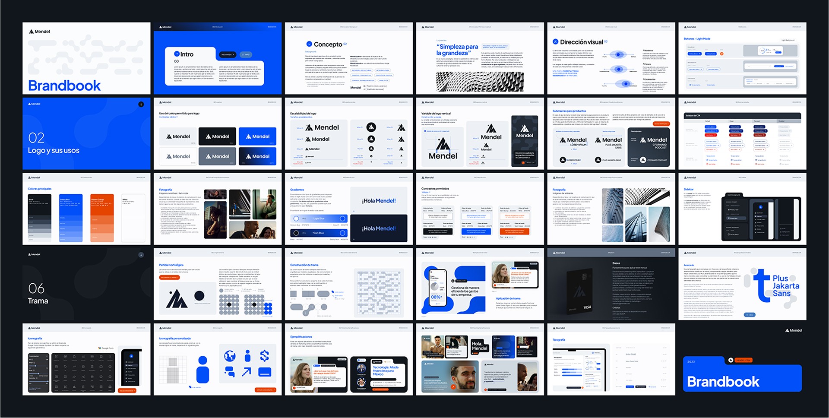
Task: Click Mendel logo at top-right of final Brandbook slide
Action: pyautogui.click(x=794, y=330)
